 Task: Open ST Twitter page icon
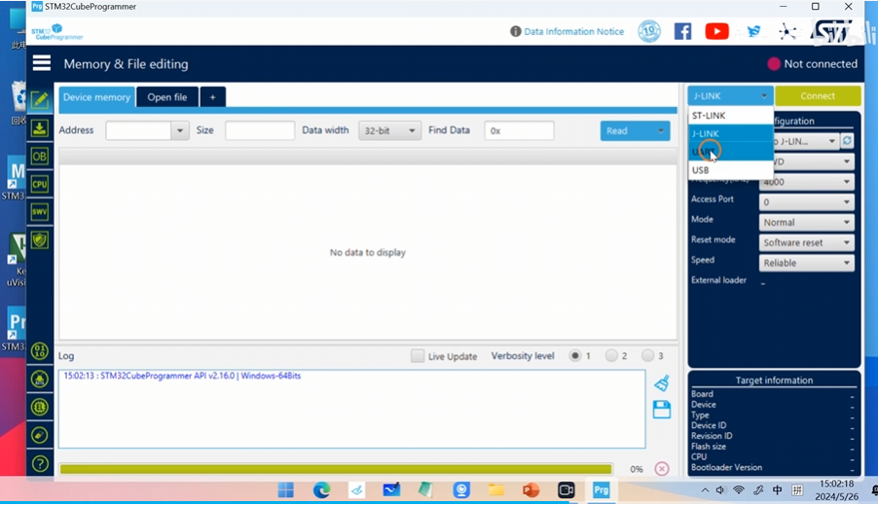coord(753,31)
